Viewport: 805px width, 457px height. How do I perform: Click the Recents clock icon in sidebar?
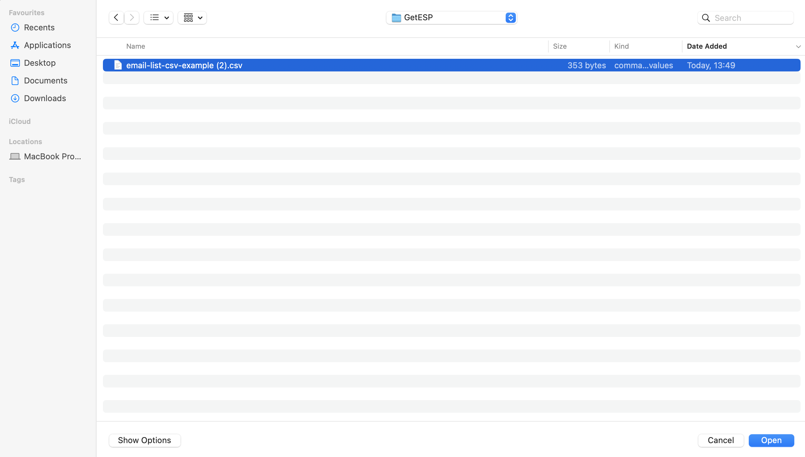15,27
